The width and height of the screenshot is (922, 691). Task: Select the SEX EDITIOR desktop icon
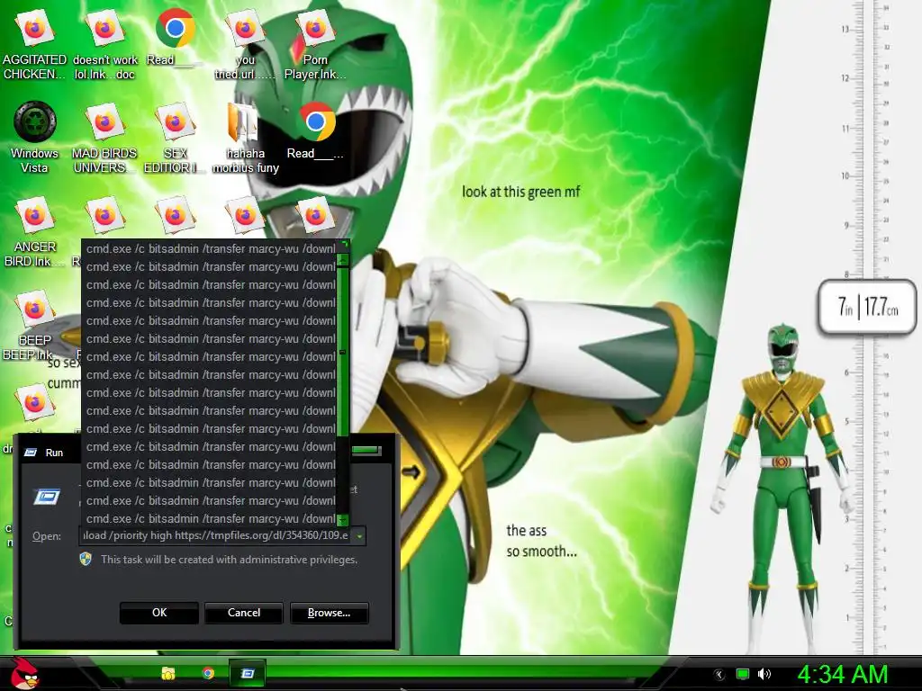[x=175, y=138]
